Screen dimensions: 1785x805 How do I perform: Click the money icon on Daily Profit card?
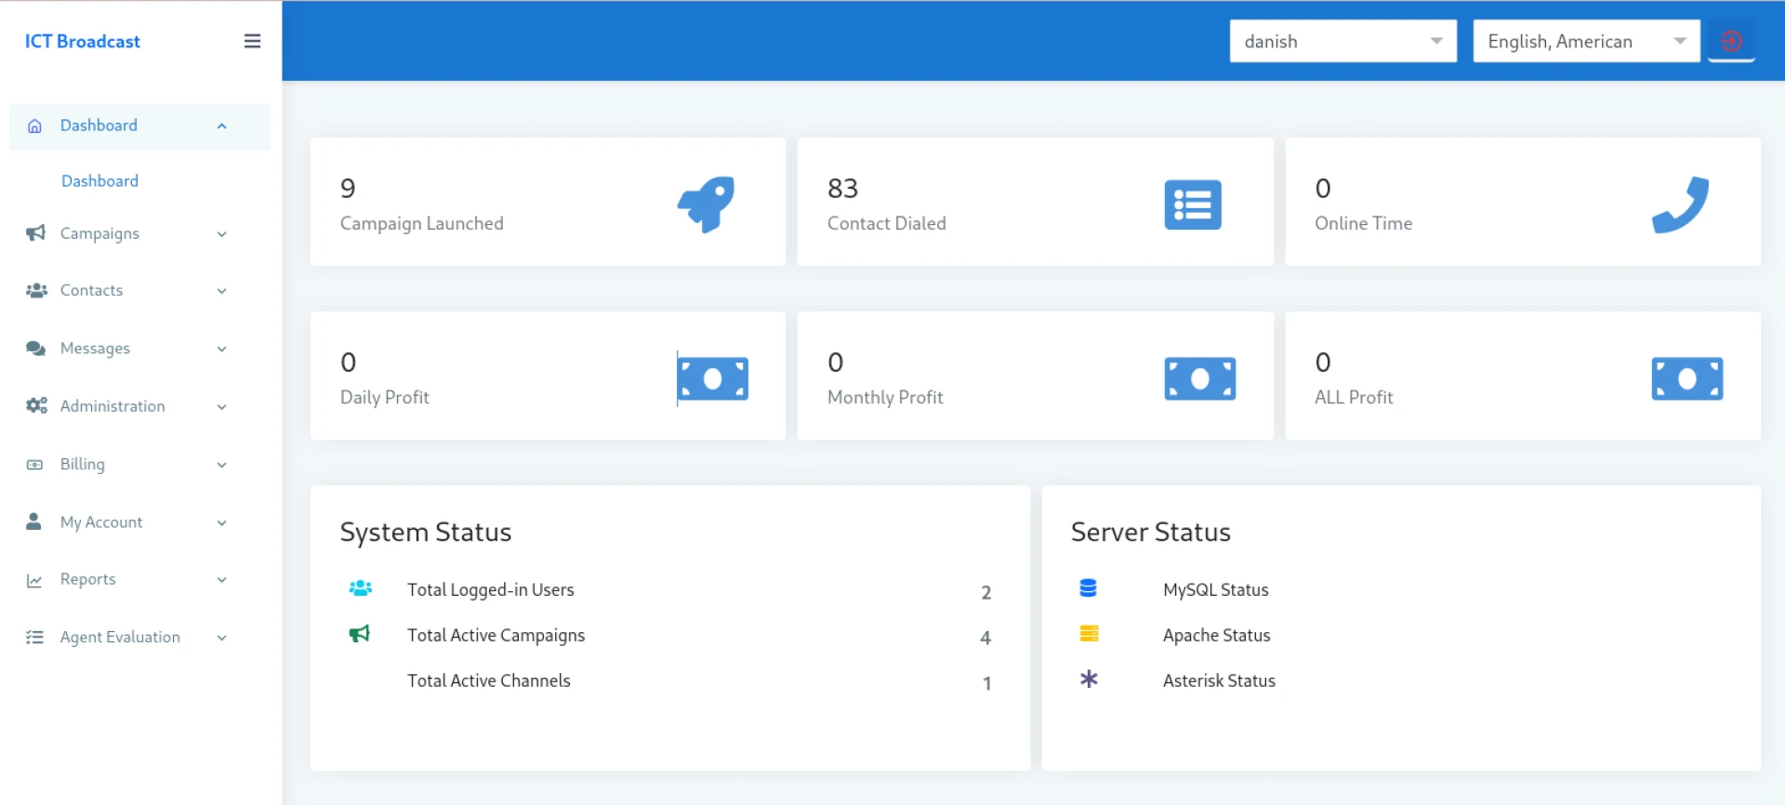(713, 378)
